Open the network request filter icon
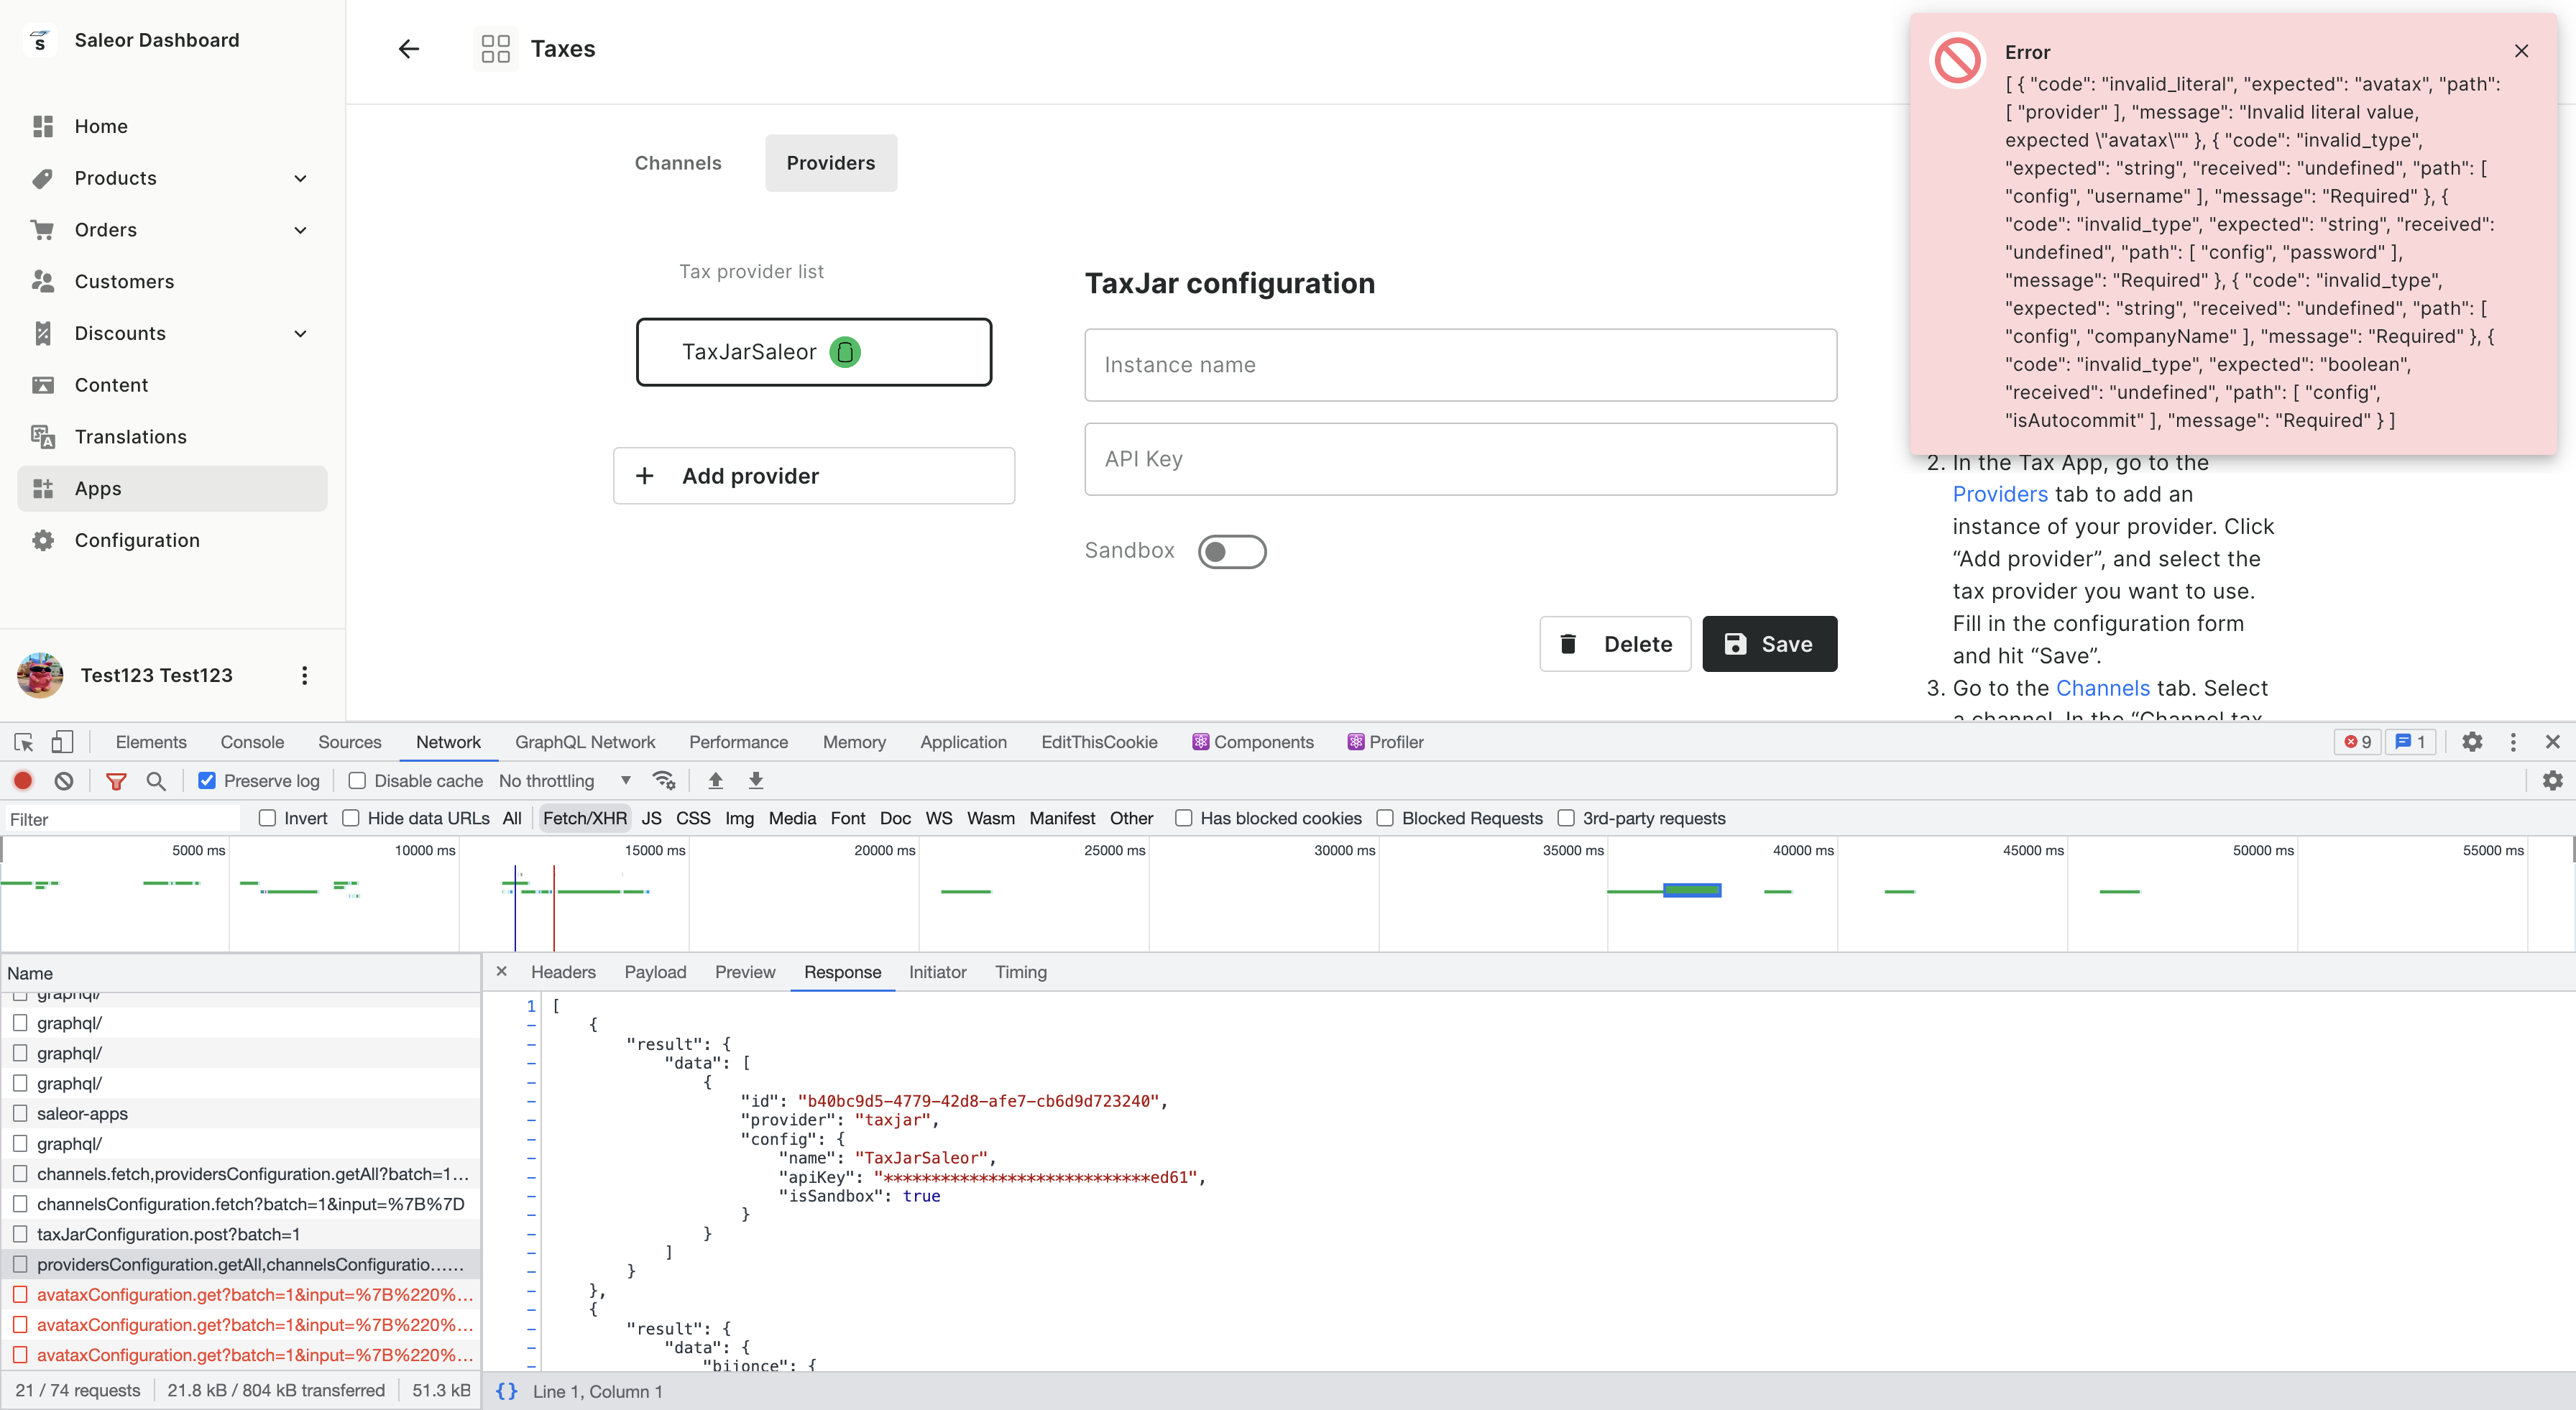The image size is (2576, 1410). click(117, 780)
